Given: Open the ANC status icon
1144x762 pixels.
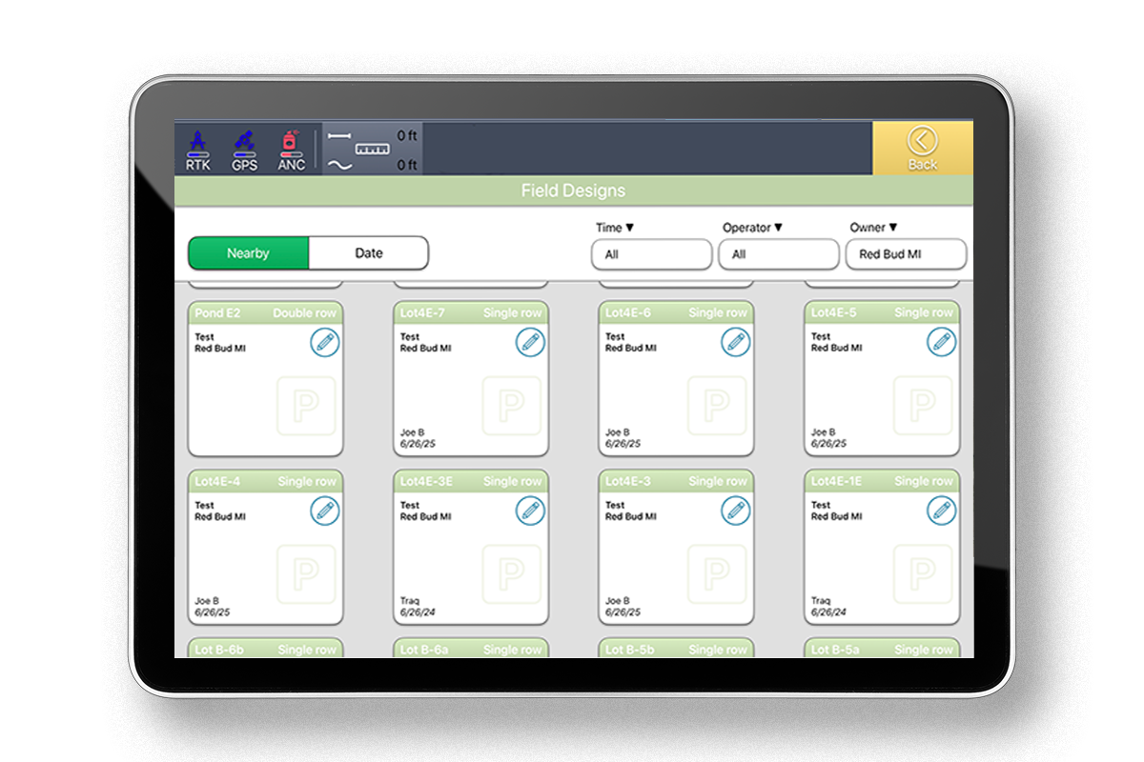Looking at the screenshot, I should point(292,149).
